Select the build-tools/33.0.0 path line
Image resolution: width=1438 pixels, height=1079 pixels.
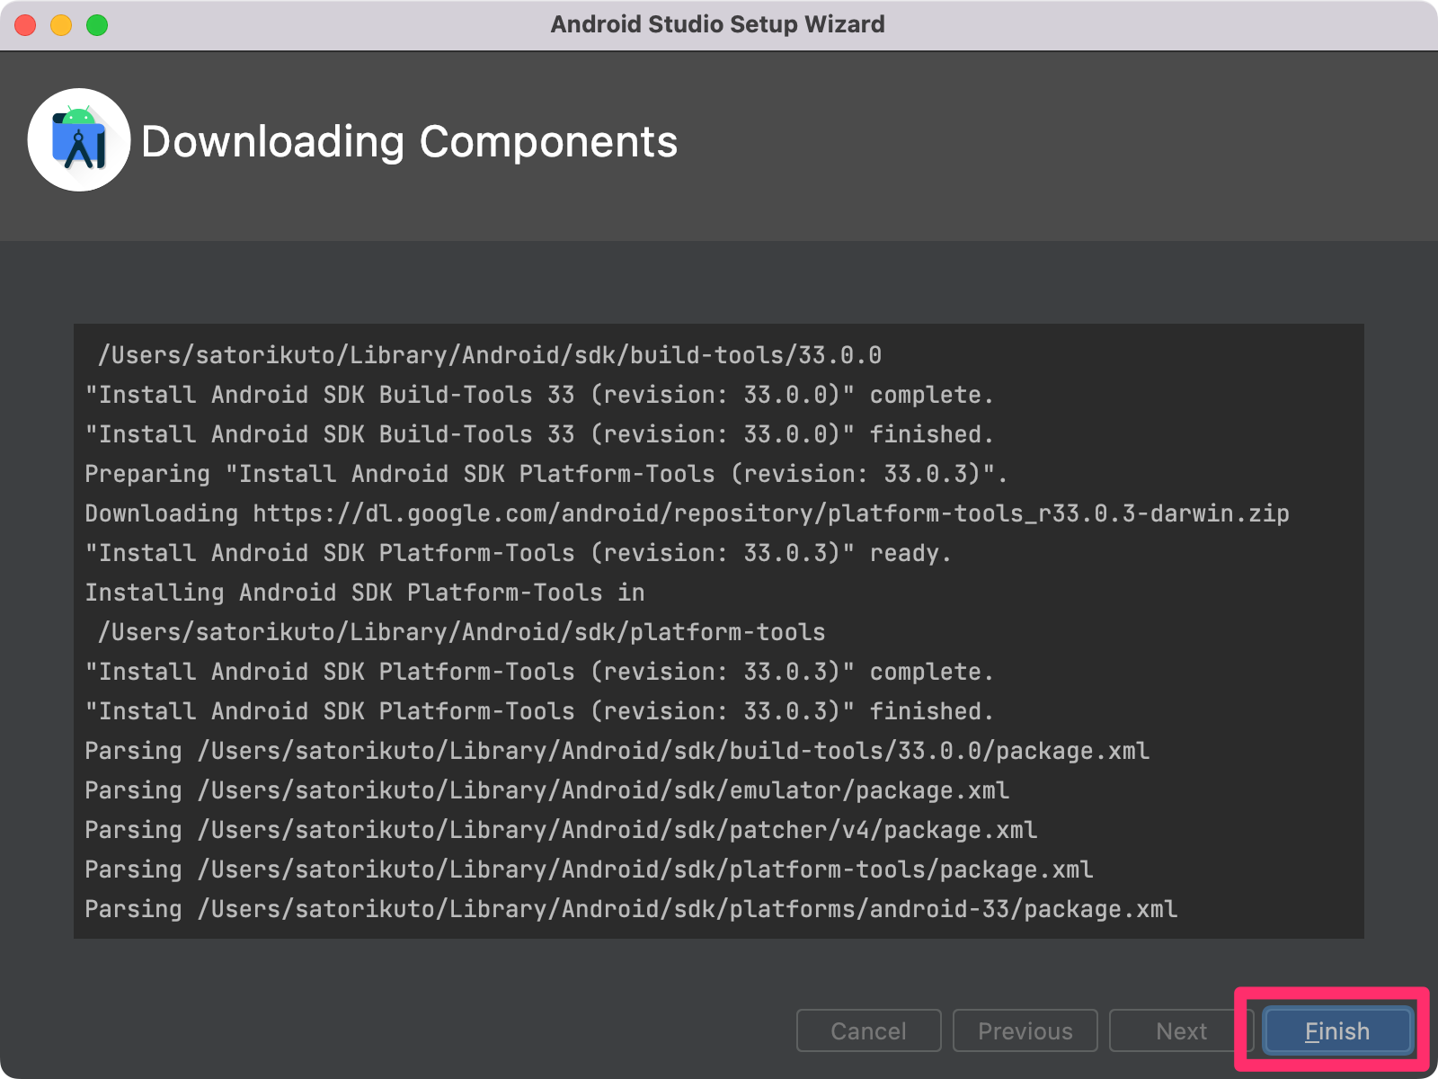coord(491,354)
